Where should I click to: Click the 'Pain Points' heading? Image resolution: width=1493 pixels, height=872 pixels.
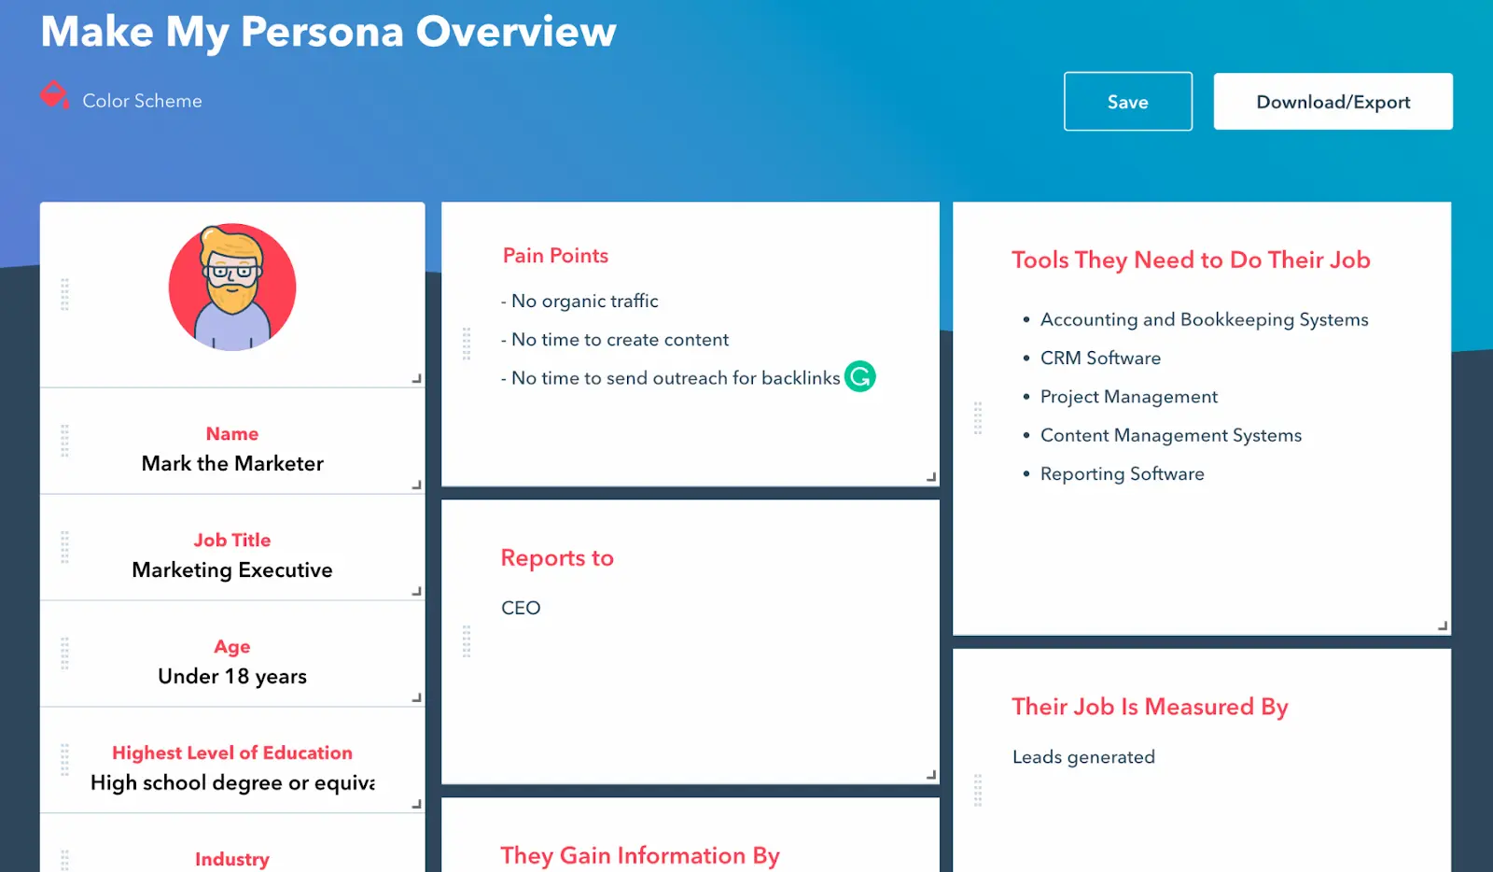click(555, 256)
